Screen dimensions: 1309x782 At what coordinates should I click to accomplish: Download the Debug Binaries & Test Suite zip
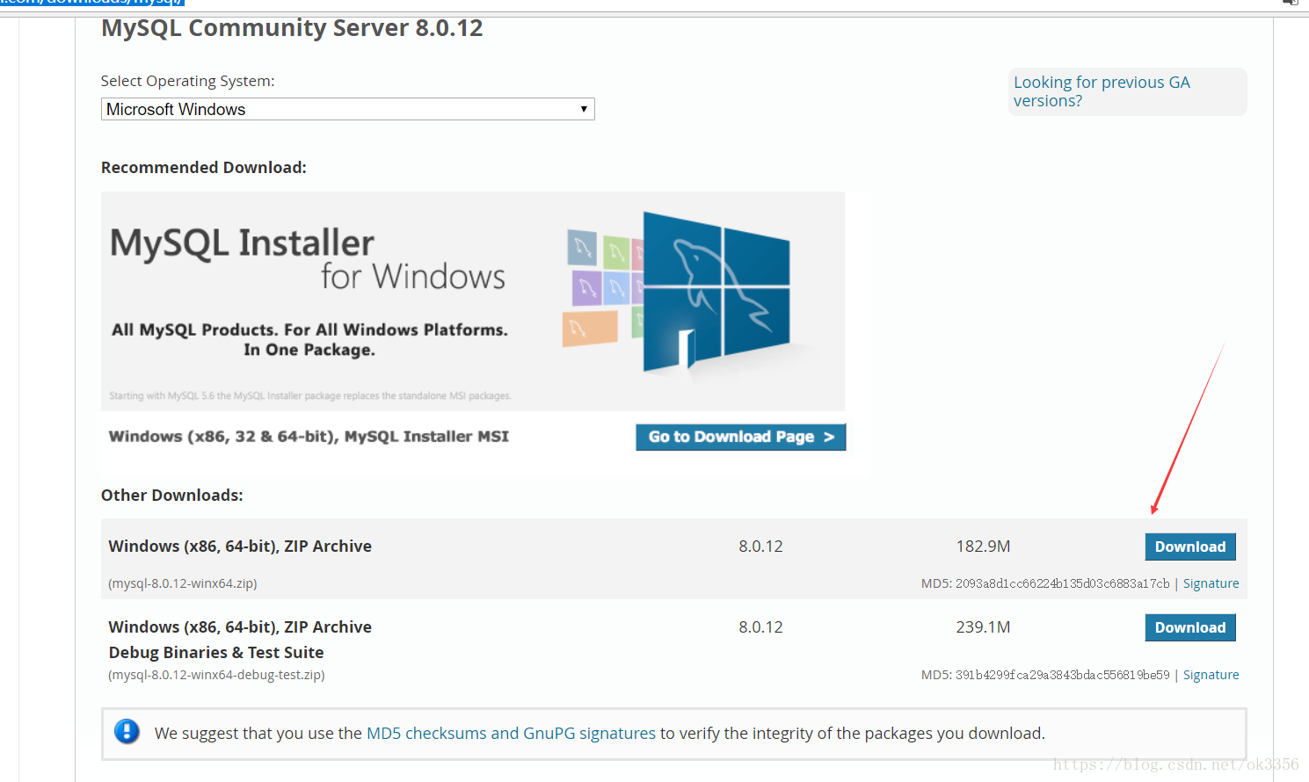tap(1189, 627)
